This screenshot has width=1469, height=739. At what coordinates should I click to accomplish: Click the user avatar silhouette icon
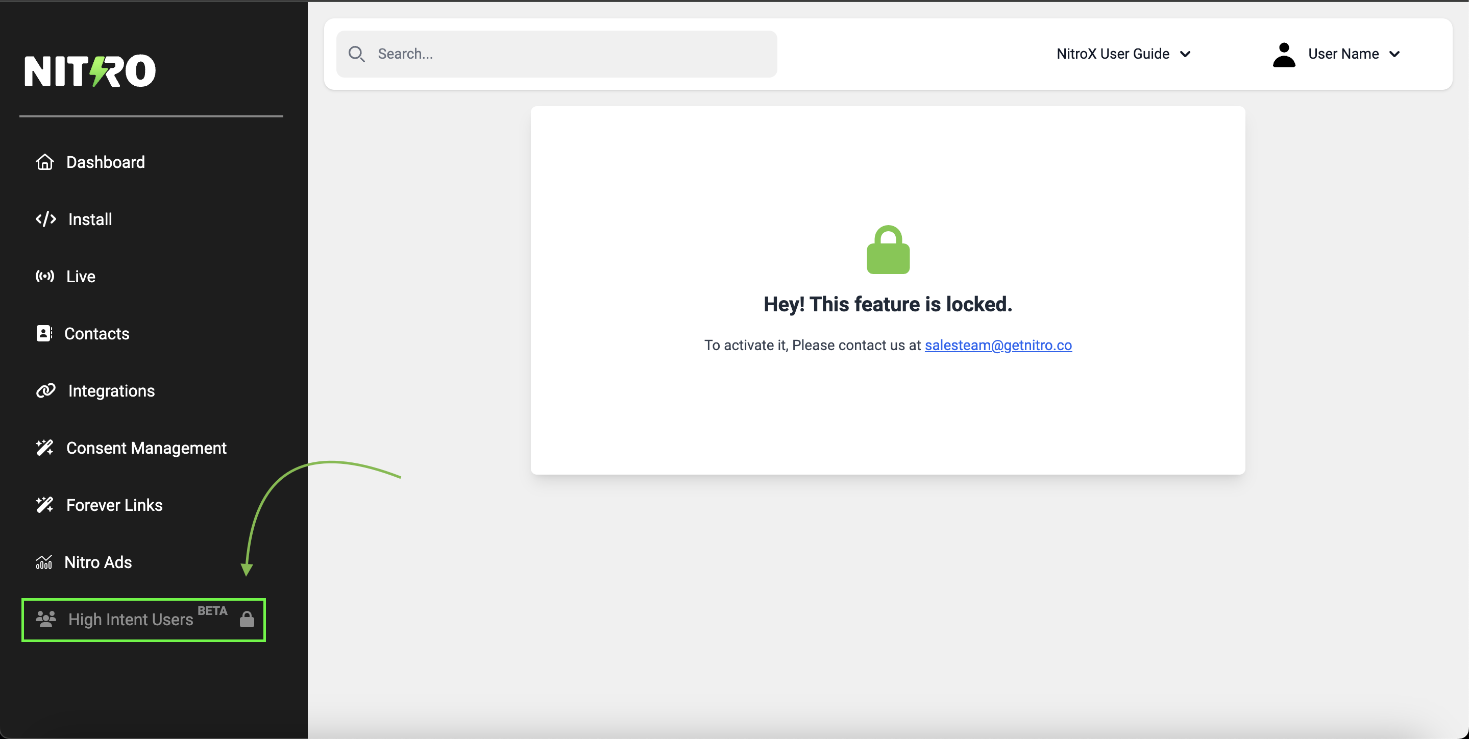(x=1284, y=55)
